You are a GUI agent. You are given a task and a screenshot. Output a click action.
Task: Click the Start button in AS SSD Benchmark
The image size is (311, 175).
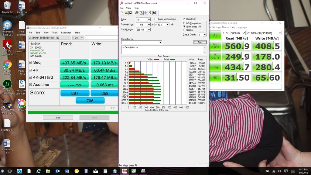(58, 118)
